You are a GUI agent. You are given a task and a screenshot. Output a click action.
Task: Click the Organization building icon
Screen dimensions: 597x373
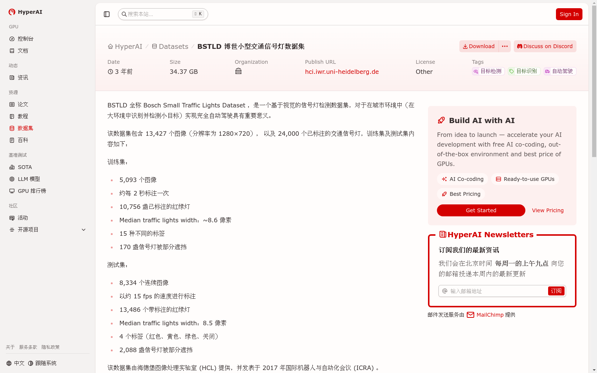coord(238,71)
